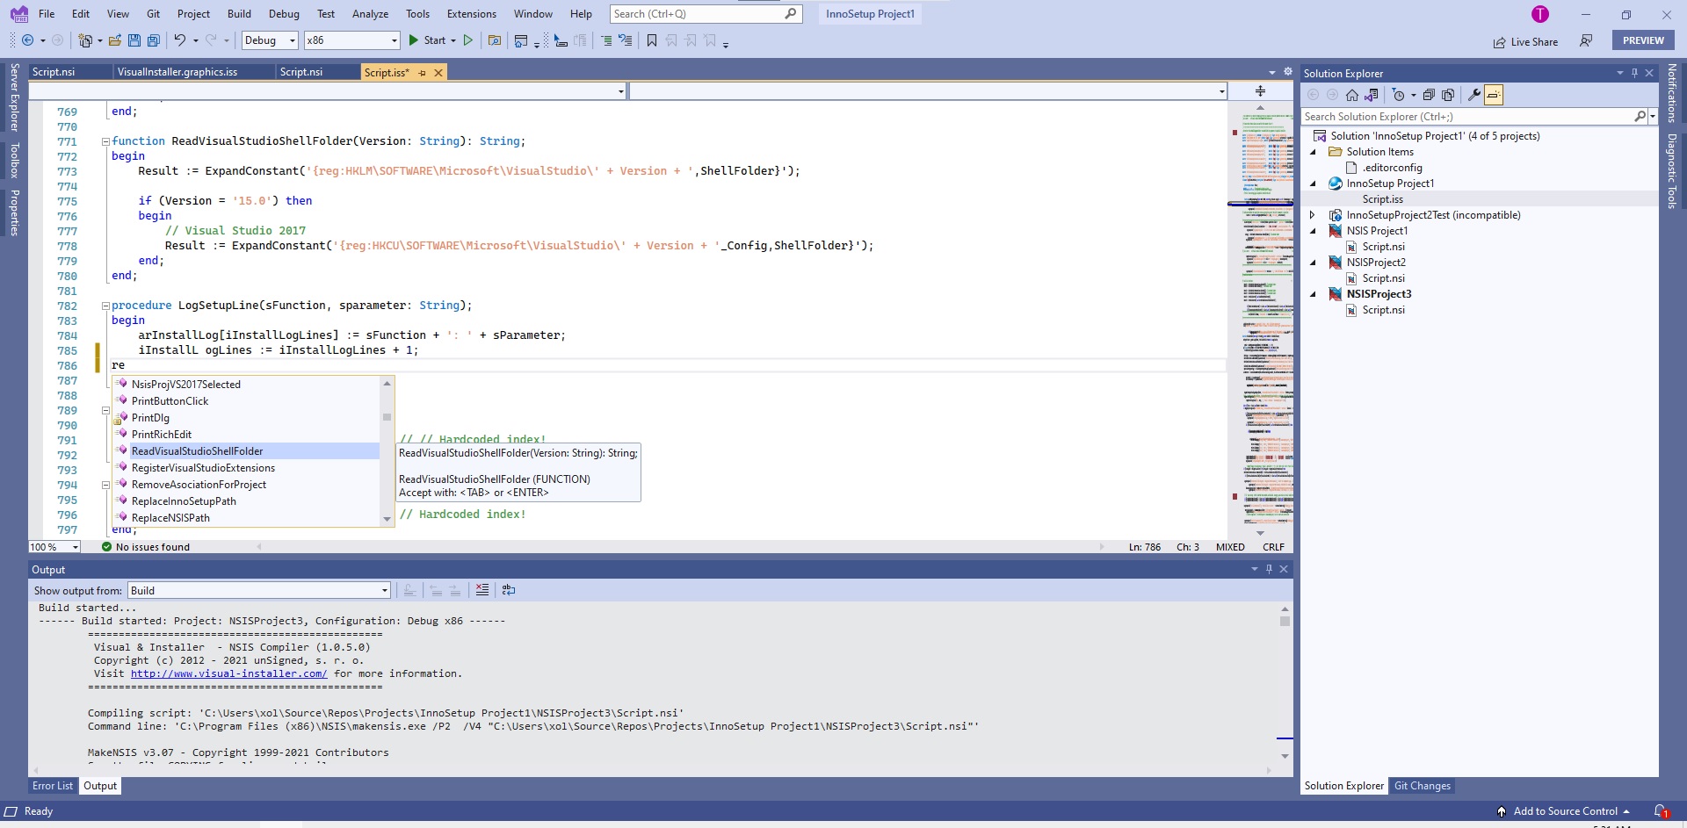1687x828 pixels.
Task: Click the Collapse All icon in Solution Explorer
Action: point(1429,95)
